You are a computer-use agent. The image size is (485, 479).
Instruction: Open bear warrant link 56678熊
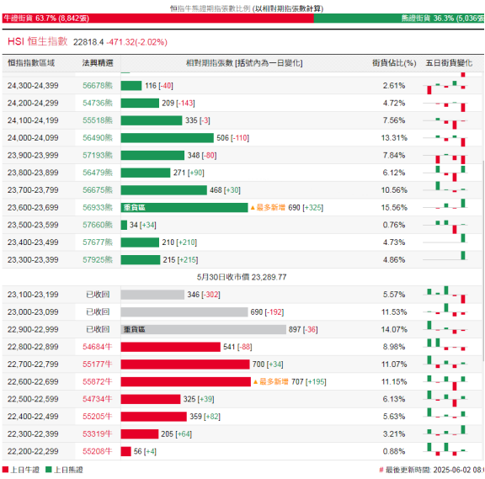point(98,86)
